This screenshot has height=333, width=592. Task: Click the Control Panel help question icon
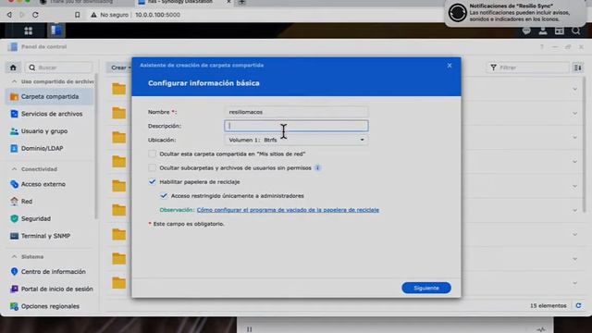[542, 47]
